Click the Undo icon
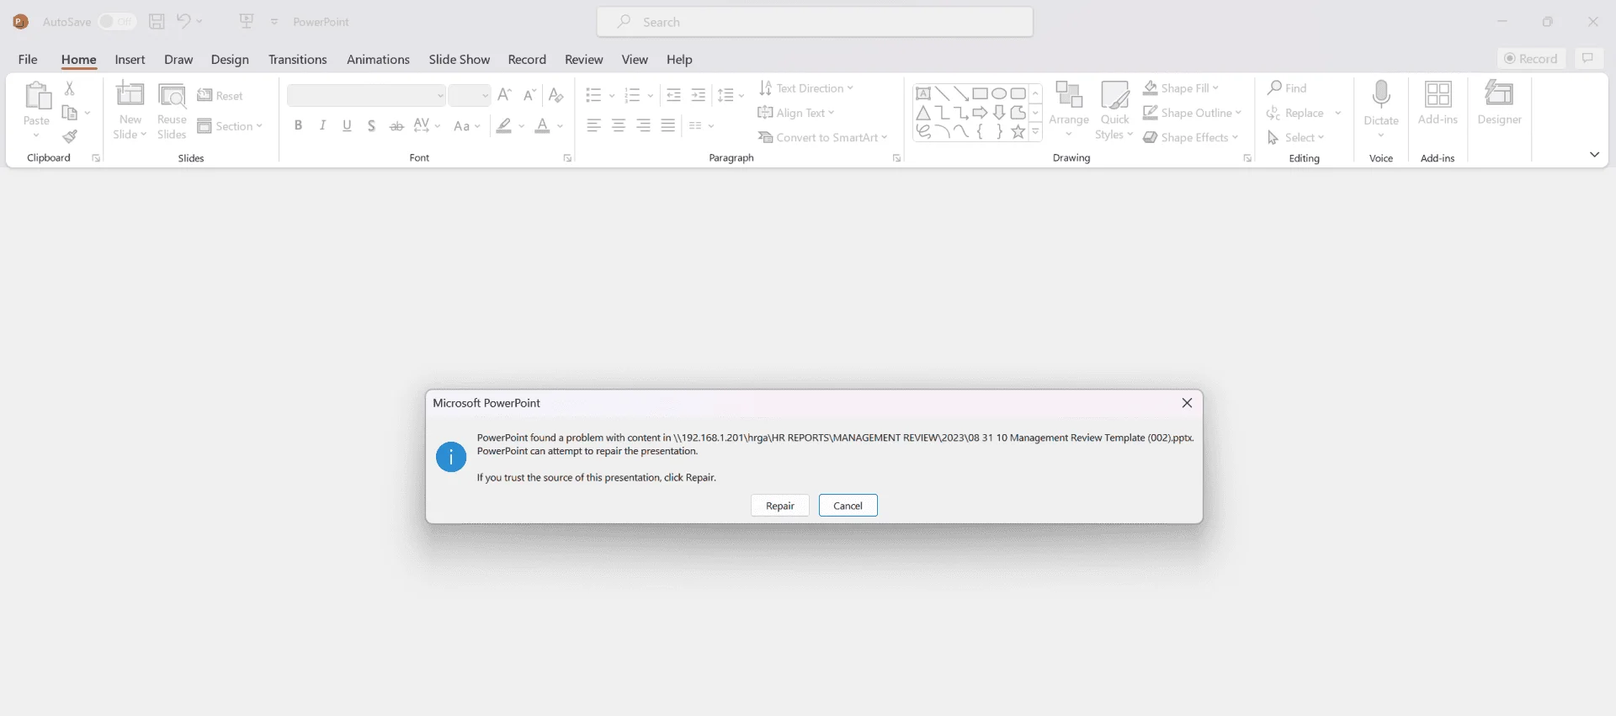This screenshot has height=716, width=1616. tap(183, 22)
